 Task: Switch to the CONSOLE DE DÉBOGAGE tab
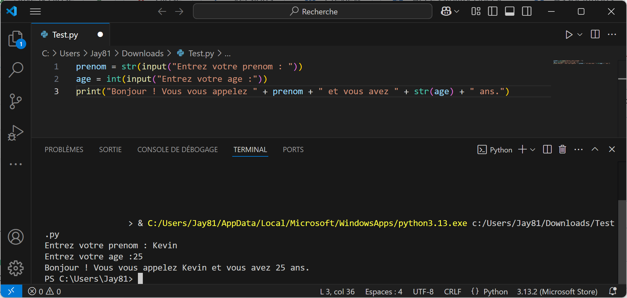point(178,149)
